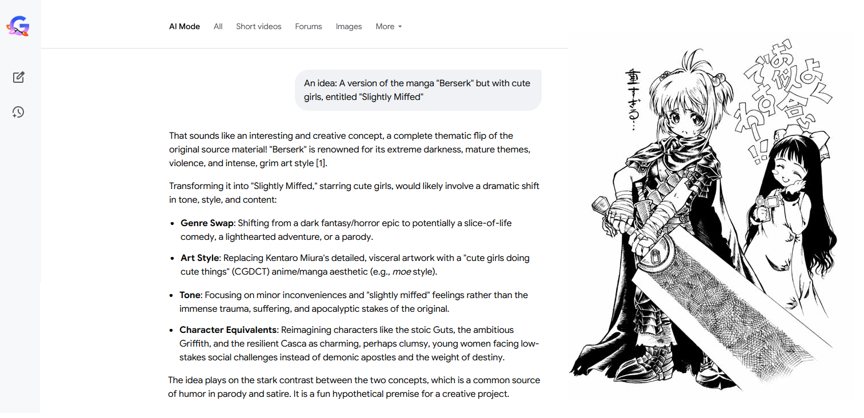Click the line starting "immense trauma, suffering"
864x418 pixels.
(x=314, y=309)
